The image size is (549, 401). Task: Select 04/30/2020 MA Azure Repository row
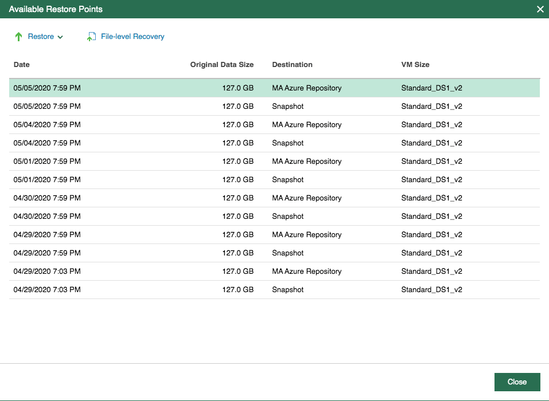pyautogui.click(x=274, y=198)
